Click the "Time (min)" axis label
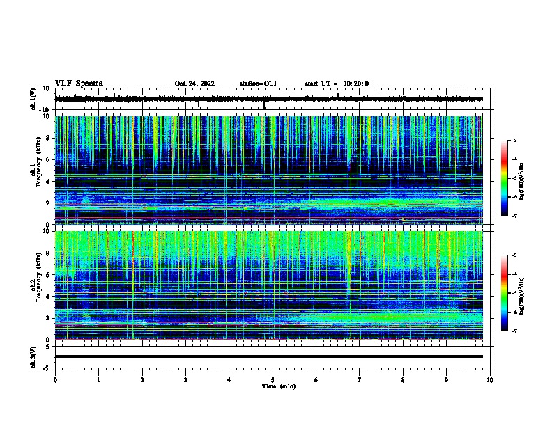Image resolution: width=552 pixels, height=426 pixels. coord(279,386)
